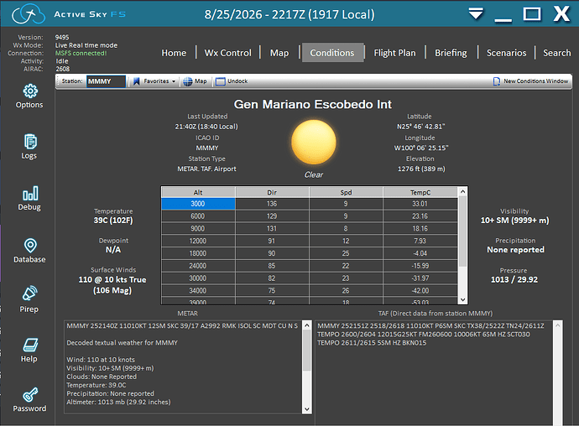Click the 10+ SM (9999+ m) visibility value
The width and height of the screenshot is (579, 426).
click(x=514, y=221)
